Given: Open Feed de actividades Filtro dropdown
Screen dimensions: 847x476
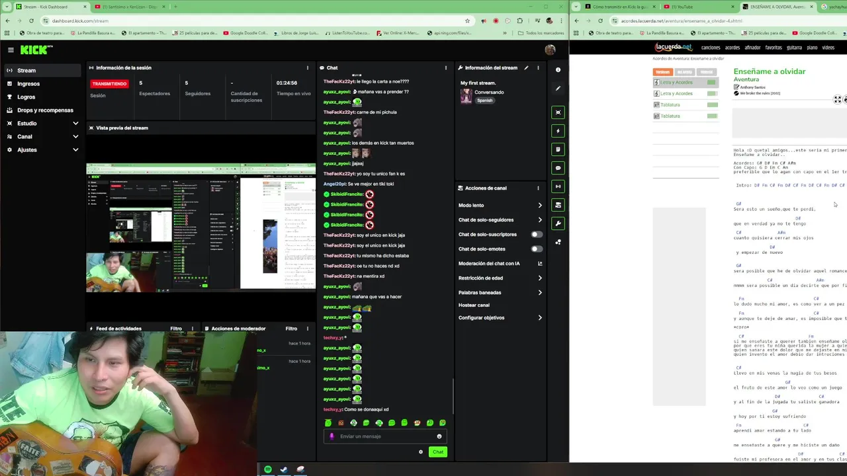Looking at the screenshot, I should [x=176, y=329].
